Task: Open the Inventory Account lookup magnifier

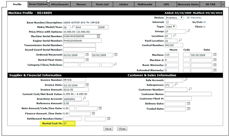Action: click(x=84, y=98)
